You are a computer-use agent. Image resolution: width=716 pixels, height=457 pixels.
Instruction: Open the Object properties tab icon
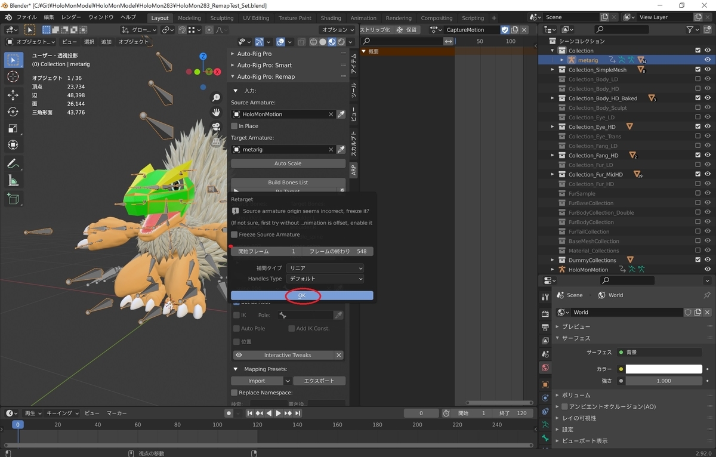click(x=545, y=385)
